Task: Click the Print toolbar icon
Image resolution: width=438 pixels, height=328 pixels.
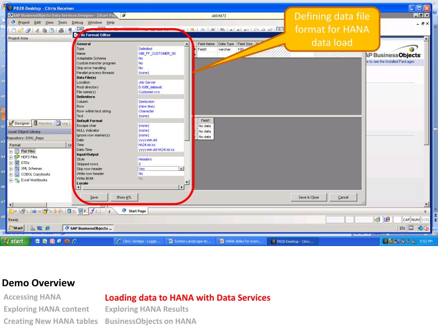Action: tap(61, 30)
